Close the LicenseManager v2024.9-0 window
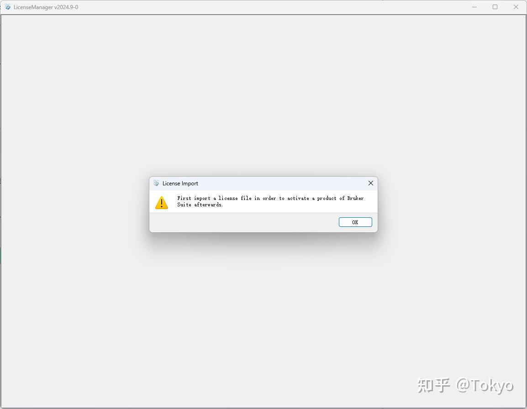527x409 pixels. [x=516, y=7]
